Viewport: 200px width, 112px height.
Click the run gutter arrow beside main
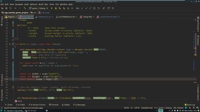(10, 44)
